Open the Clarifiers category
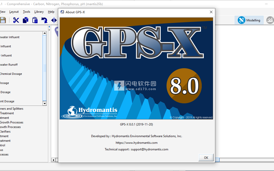Viewport: 274px width, 171px height. 5,132
